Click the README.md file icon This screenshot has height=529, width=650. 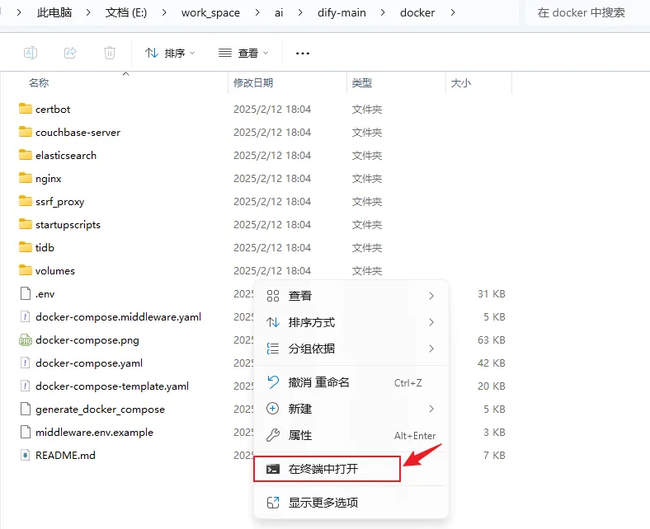point(25,455)
